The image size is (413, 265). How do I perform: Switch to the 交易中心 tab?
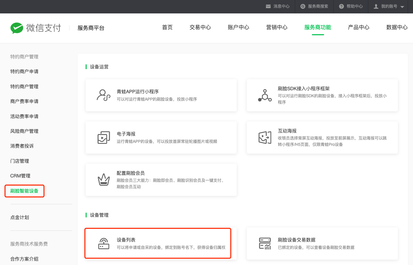click(x=200, y=28)
